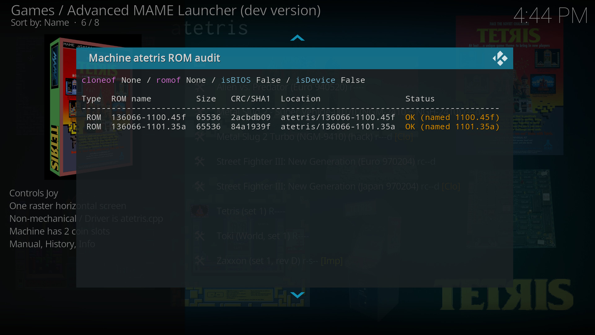The width and height of the screenshot is (595, 335).
Task: Click the Tetris (set 1) game icon
Action: click(x=200, y=211)
